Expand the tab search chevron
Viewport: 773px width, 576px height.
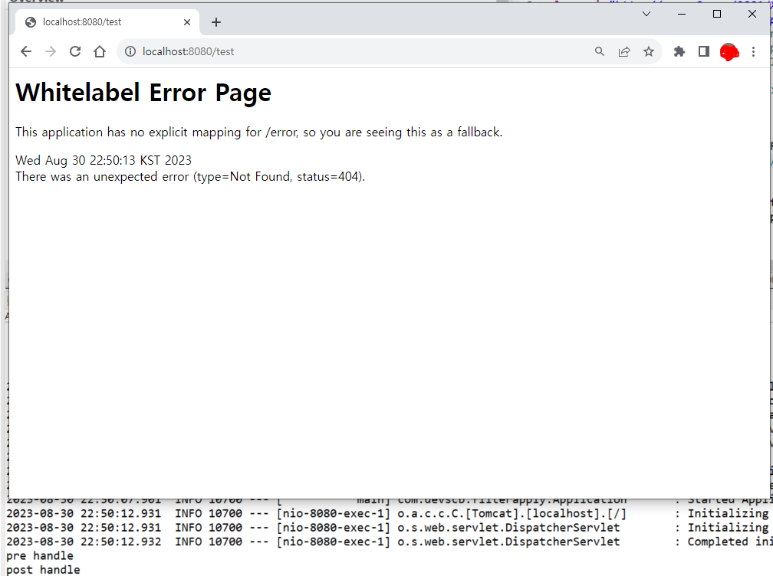[x=646, y=14]
